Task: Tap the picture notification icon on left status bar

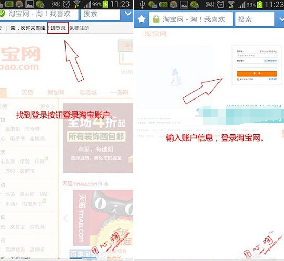Action: tap(30, 4)
